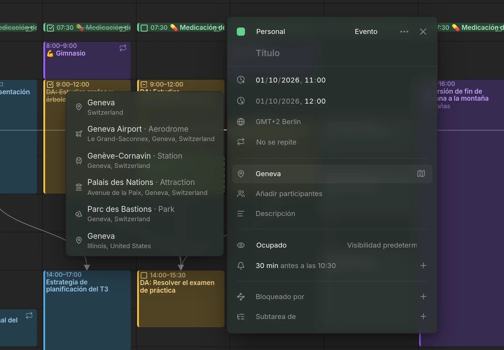Image resolution: width=504 pixels, height=350 pixels.
Task: Click the globe timezone icon
Action: pyautogui.click(x=241, y=122)
